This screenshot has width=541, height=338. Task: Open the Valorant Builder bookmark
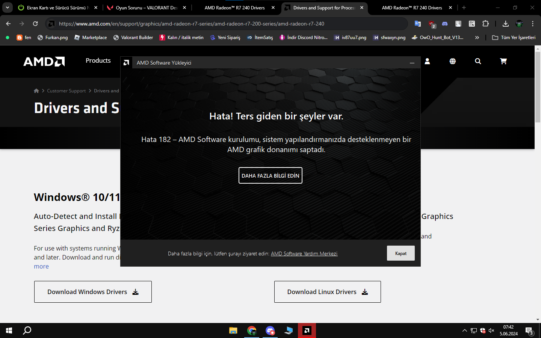coord(133,38)
